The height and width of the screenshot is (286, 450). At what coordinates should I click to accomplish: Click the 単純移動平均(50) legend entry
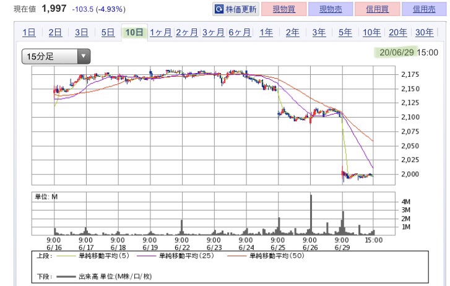pyautogui.click(x=266, y=256)
